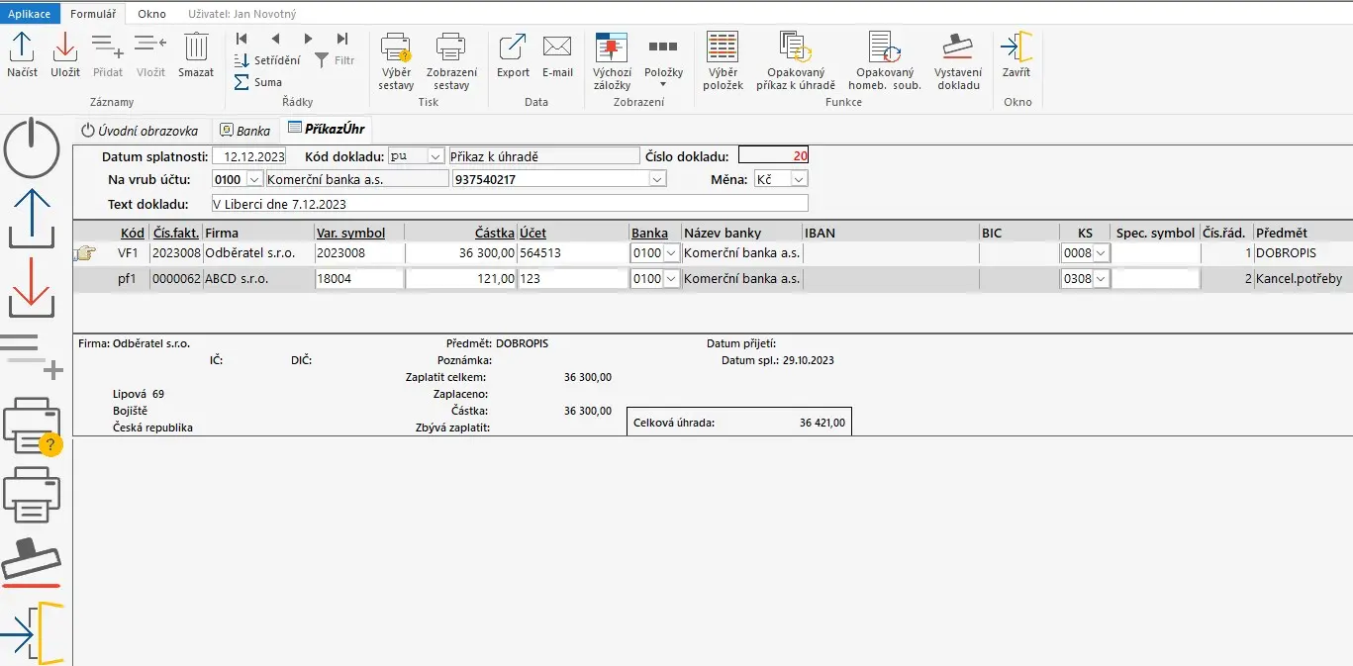Switch to the Banka tab
This screenshot has width=1353, height=666.
tap(245, 131)
